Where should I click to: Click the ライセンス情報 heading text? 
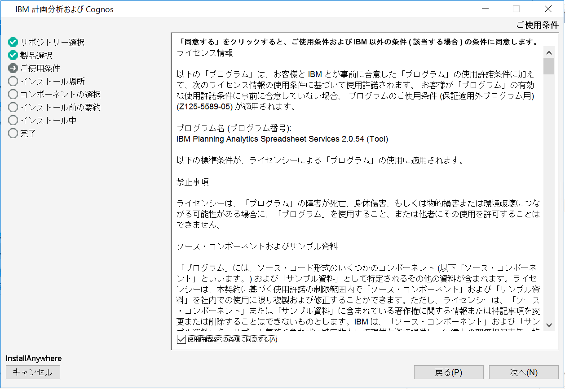[205, 53]
